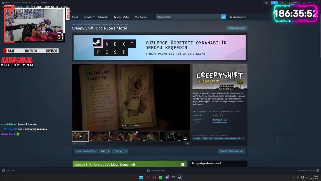The height and width of the screenshot is (181, 321).
Task: Open Discord from the taskbar
Action: pos(167,177)
